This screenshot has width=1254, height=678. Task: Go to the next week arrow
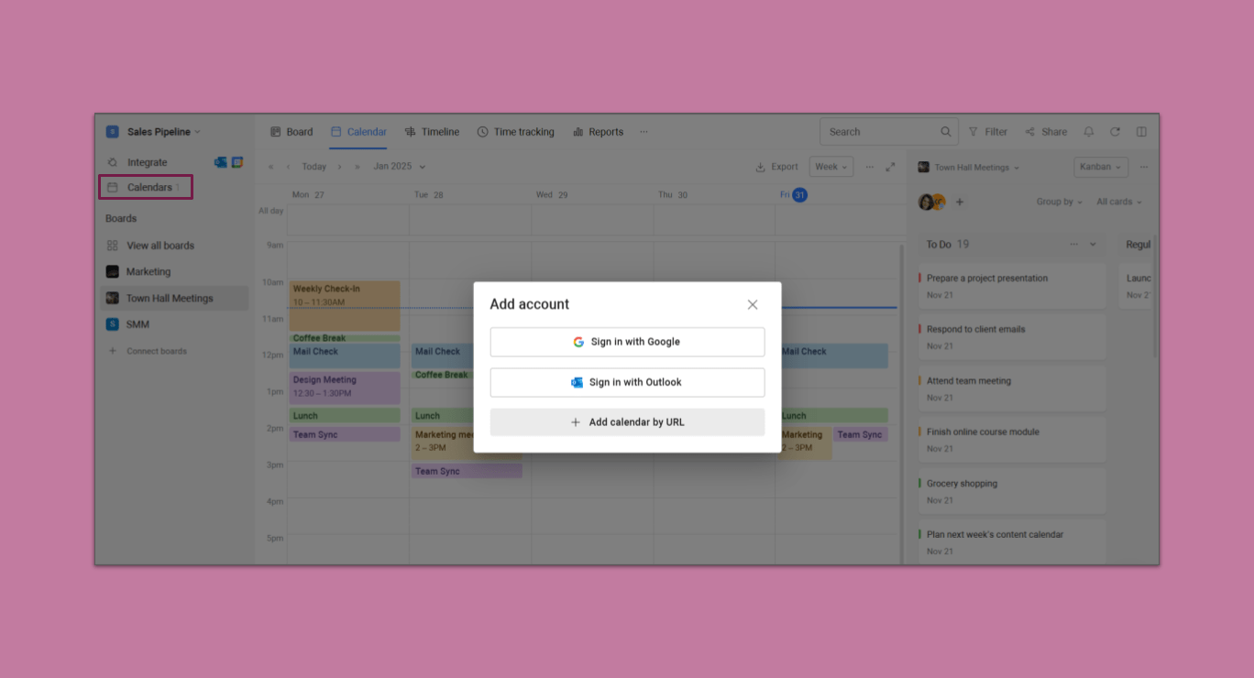pos(339,167)
